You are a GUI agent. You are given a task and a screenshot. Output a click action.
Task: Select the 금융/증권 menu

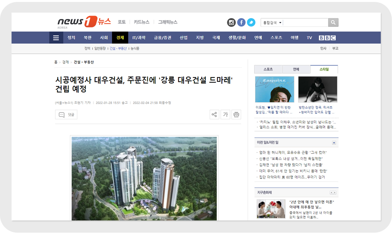(163, 38)
